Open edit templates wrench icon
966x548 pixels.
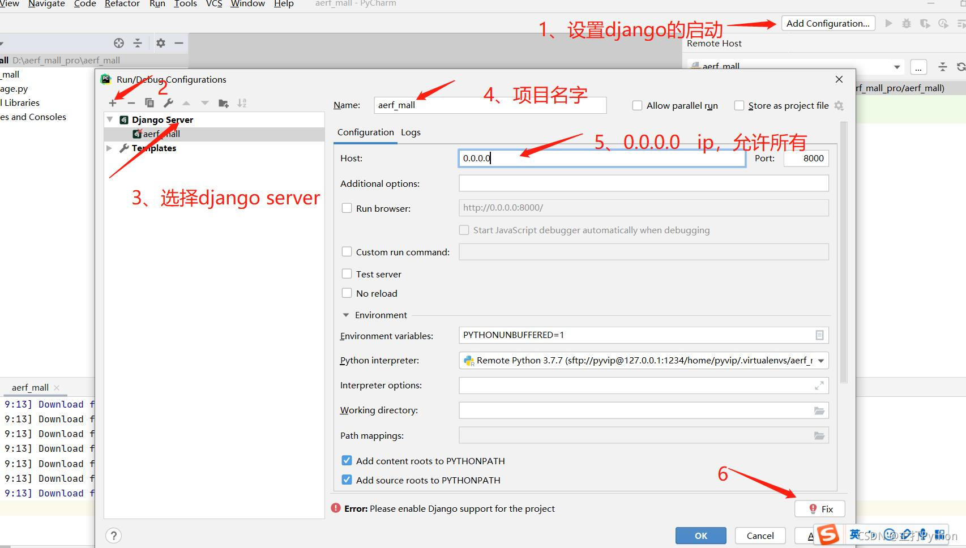168,103
